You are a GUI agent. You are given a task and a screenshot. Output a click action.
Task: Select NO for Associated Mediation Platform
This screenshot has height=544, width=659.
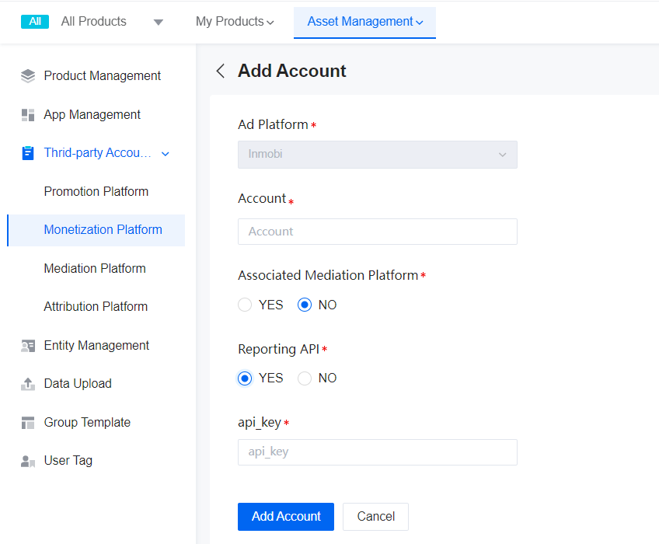(305, 305)
